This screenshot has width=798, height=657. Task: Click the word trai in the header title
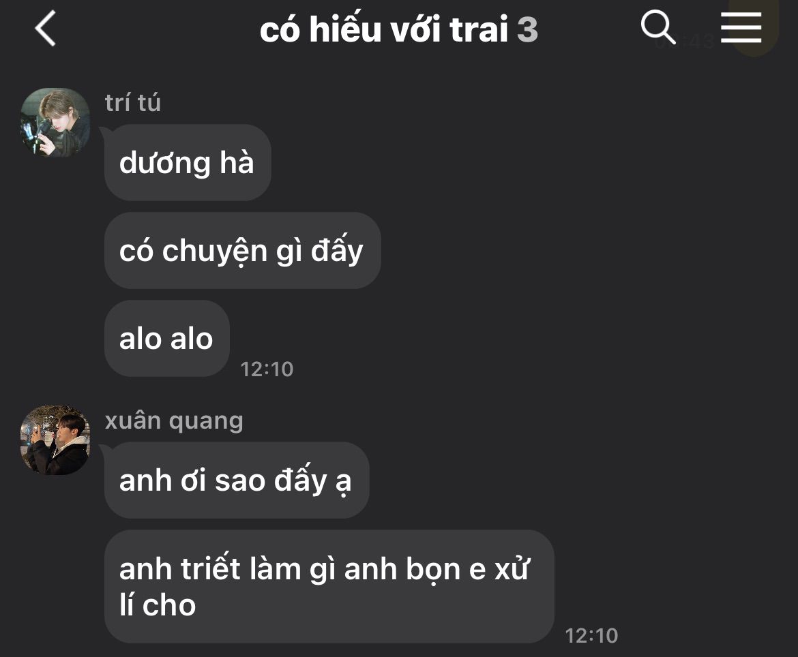[x=478, y=29]
